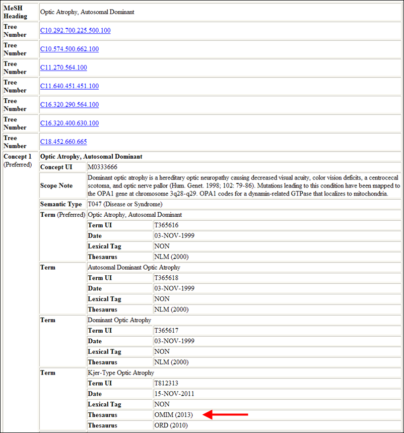Click the Term UI value T365617
The width and height of the screenshot is (404, 433).
pos(166,331)
